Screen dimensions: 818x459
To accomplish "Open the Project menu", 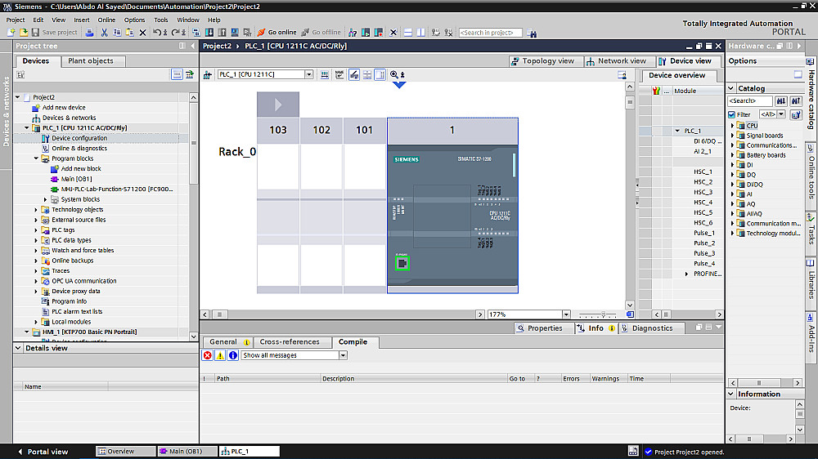I will [15, 20].
